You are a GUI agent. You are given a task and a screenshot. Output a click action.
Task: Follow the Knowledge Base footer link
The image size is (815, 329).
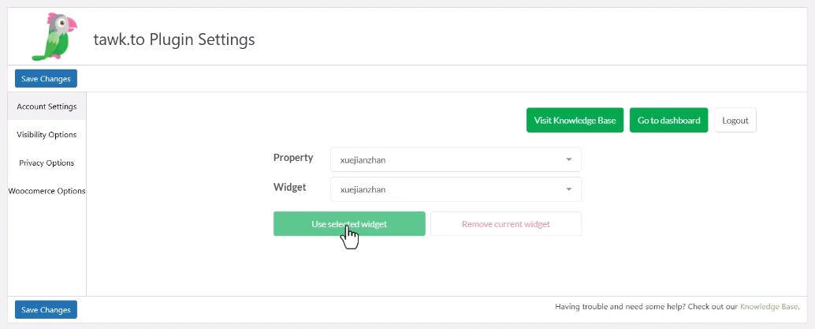click(x=768, y=307)
